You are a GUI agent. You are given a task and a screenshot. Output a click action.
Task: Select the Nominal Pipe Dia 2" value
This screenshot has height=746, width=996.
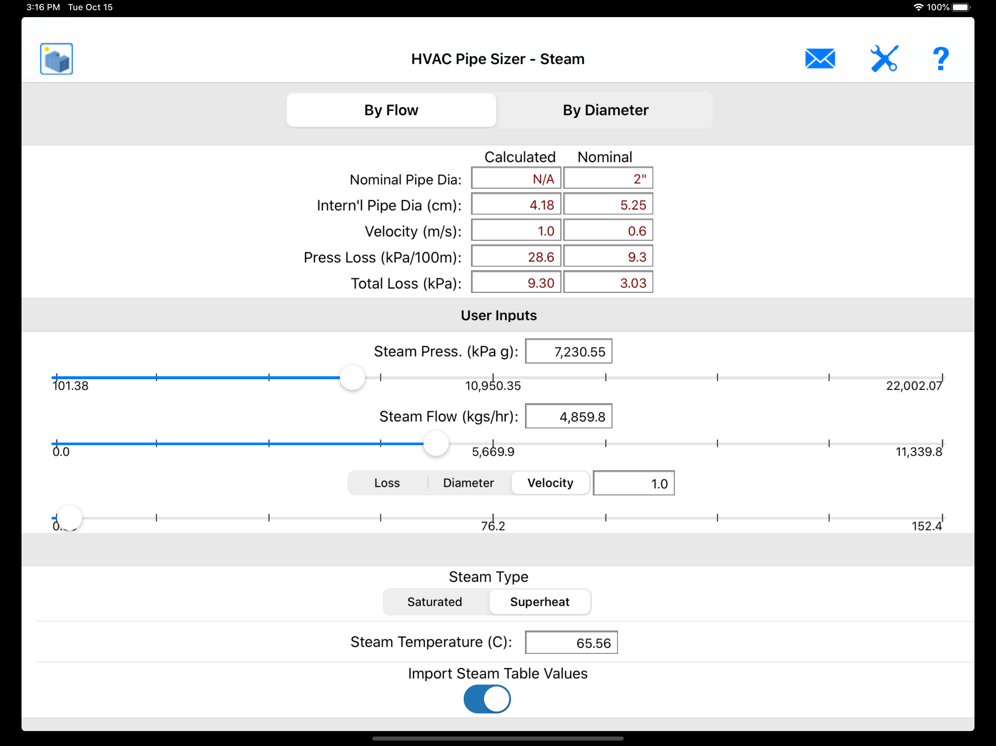(608, 178)
